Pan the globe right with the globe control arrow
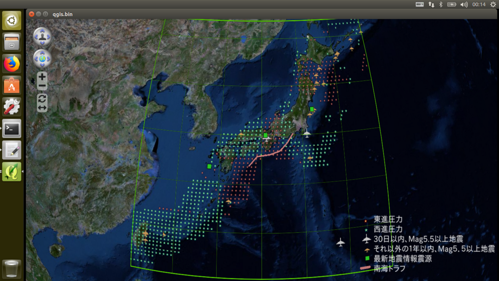This screenshot has height=281, width=499. 48,59
